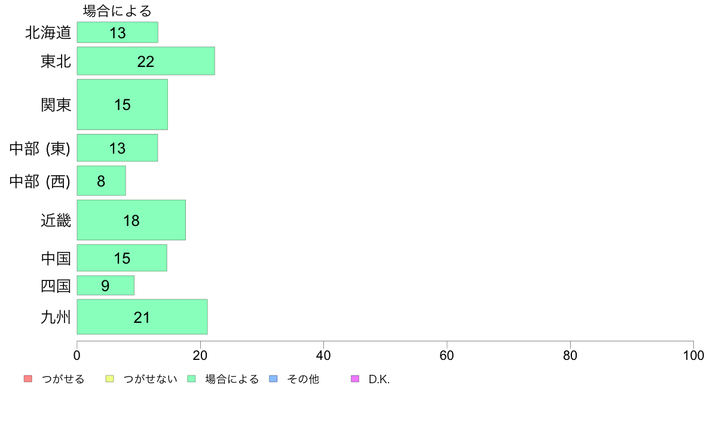Click the 中国 bar showing 15
The width and height of the screenshot is (710, 440).
point(122,258)
